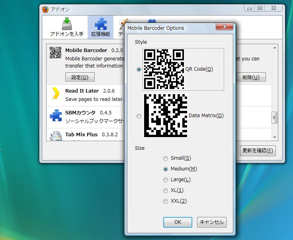Select the QR Code style radio button
The height and width of the screenshot is (240, 293).
139,70
